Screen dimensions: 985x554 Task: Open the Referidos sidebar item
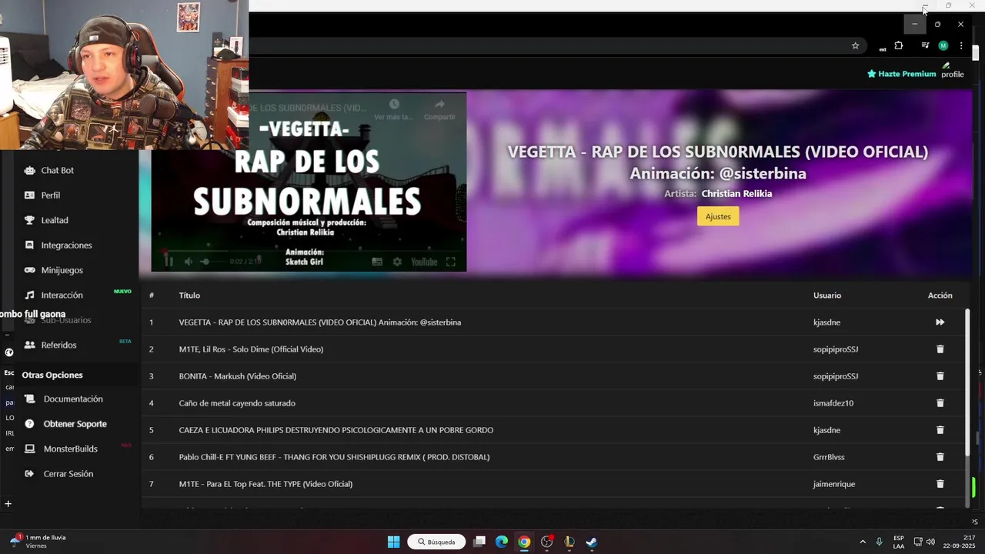coord(59,345)
